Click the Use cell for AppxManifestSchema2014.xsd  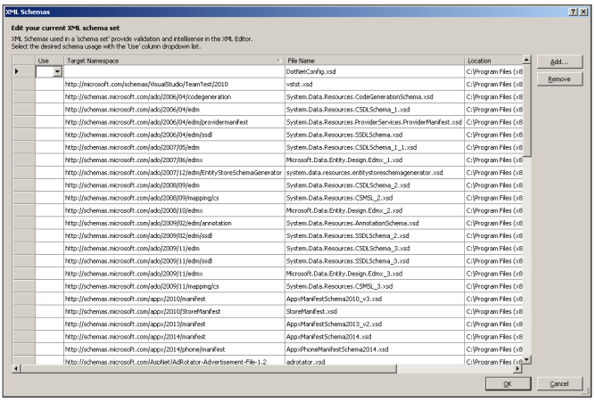[x=49, y=337]
